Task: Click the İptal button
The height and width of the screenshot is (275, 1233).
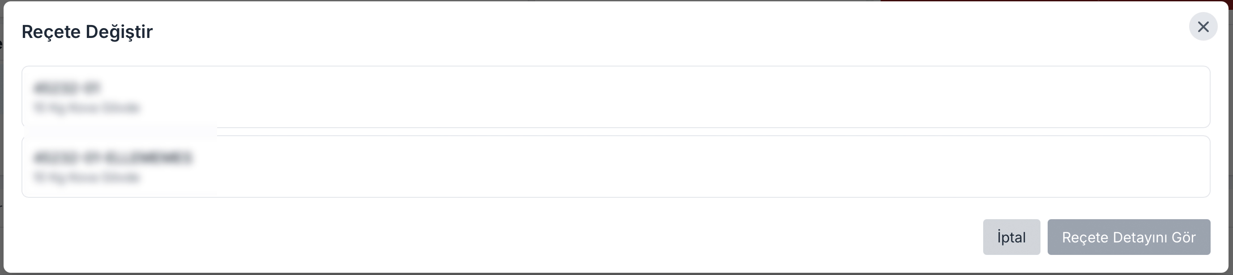Action: (x=1011, y=237)
